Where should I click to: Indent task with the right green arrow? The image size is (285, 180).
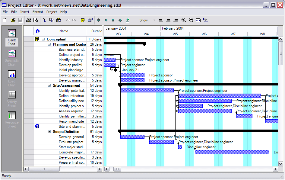pyautogui.click(x=106, y=20)
